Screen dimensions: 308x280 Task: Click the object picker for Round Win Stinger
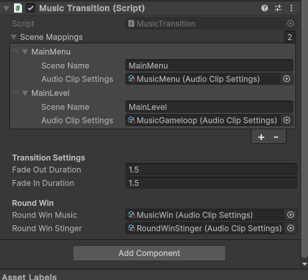click(291, 228)
